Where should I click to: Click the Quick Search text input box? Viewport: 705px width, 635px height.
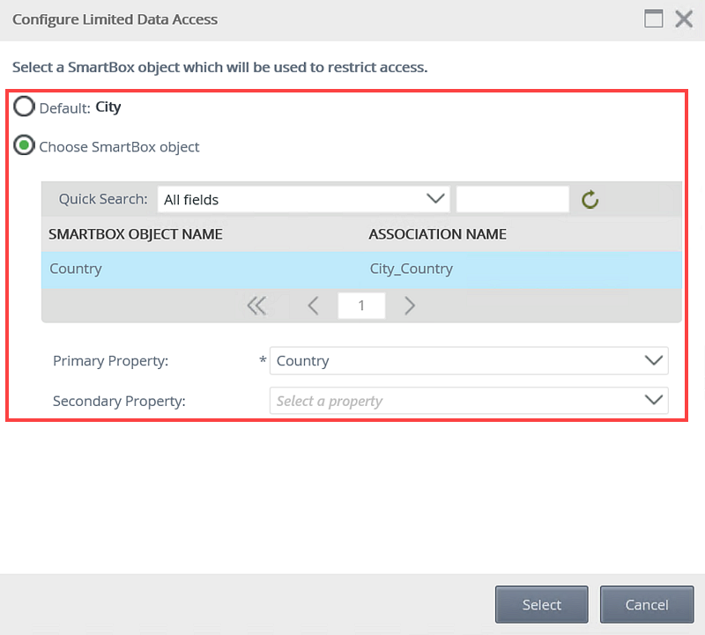click(x=513, y=199)
